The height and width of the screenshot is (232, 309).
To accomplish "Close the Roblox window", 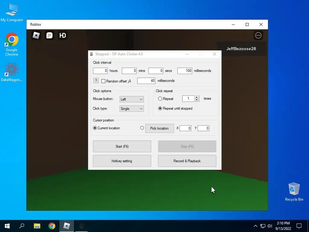I will click(261, 24).
